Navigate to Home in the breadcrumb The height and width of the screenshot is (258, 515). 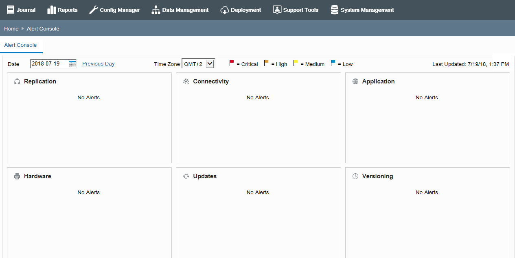pos(11,28)
